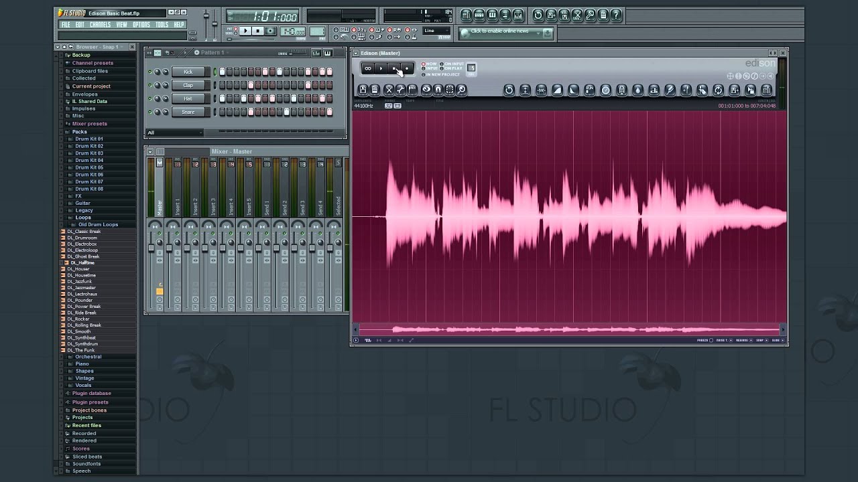
Task: Mute the Hat channel green light
Action: [149, 98]
